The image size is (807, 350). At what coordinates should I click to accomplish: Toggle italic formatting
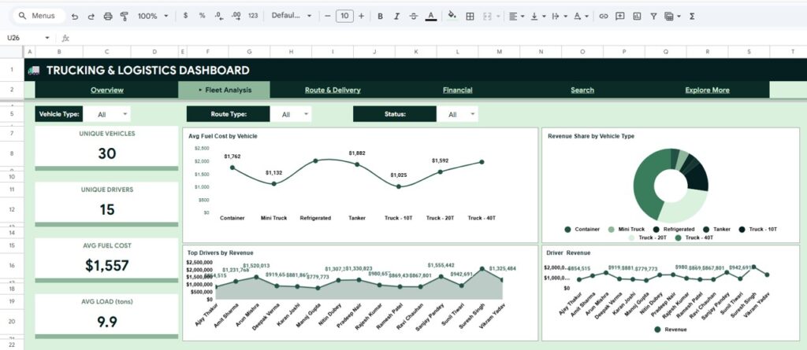(396, 17)
